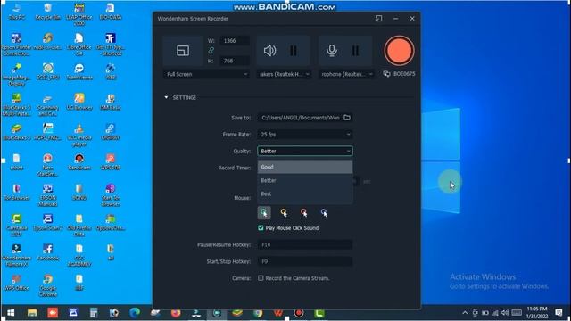
Task: Open the capture area selection tool
Action: coord(182,51)
